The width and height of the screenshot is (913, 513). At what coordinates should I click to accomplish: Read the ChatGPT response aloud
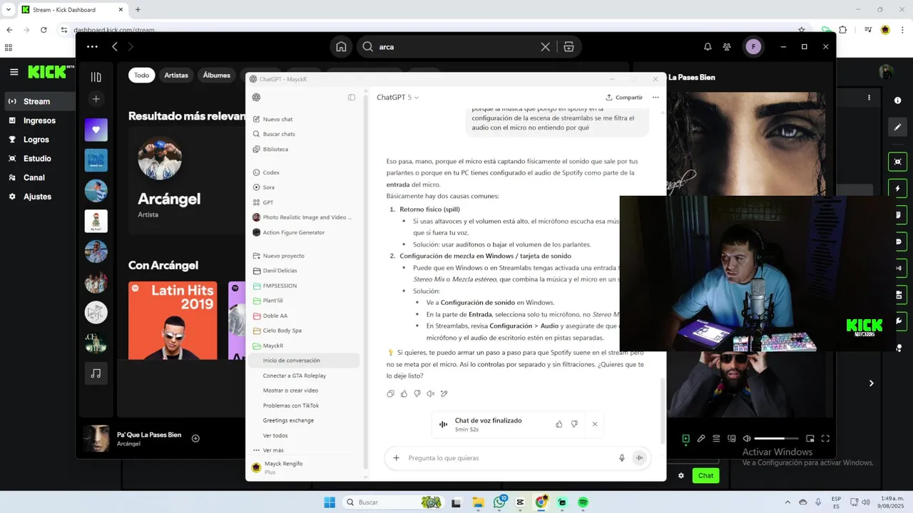click(431, 394)
